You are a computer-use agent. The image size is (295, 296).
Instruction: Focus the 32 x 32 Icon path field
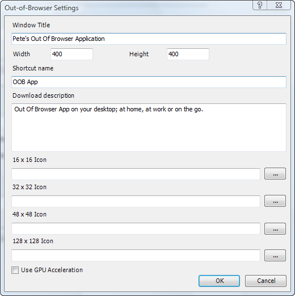[x=136, y=201]
